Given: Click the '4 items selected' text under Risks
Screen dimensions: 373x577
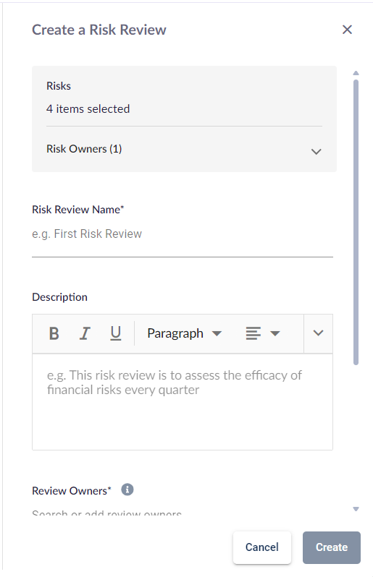Looking at the screenshot, I should [x=88, y=109].
